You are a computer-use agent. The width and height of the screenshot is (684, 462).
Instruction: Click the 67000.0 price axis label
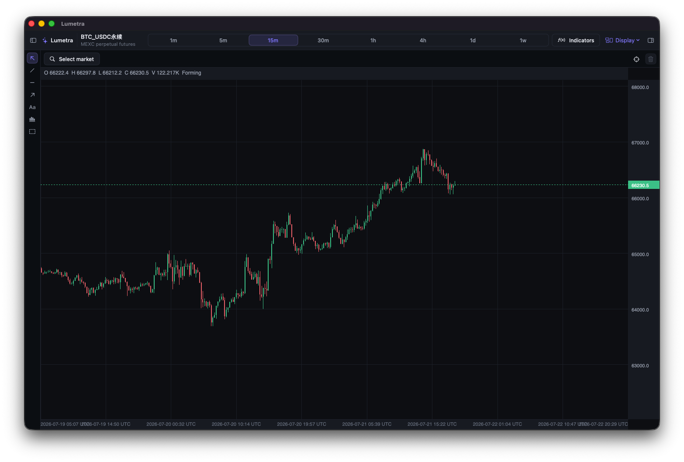[x=640, y=143]
